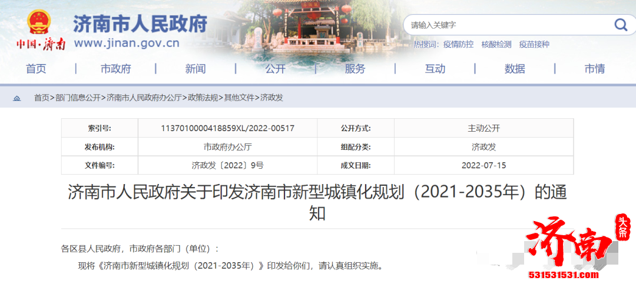Click the national emblem logo

39,22
